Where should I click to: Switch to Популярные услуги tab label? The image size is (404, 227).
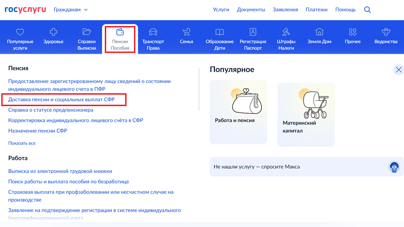[x=20, y=45]
